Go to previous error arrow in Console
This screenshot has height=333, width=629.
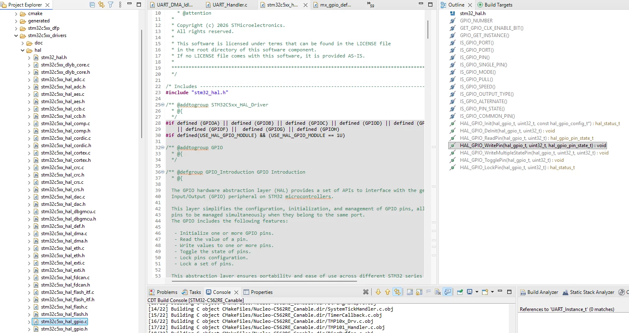[x=387, y=292]
